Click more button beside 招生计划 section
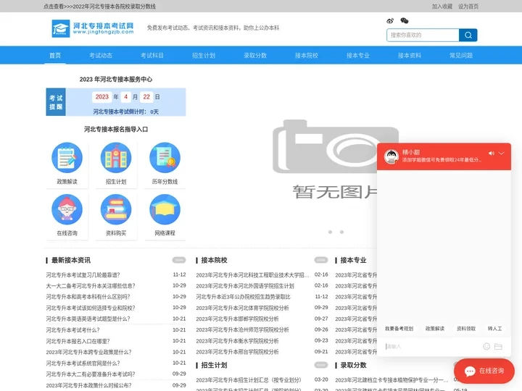This screenshot has height=391, width=522. coord(321,365)
